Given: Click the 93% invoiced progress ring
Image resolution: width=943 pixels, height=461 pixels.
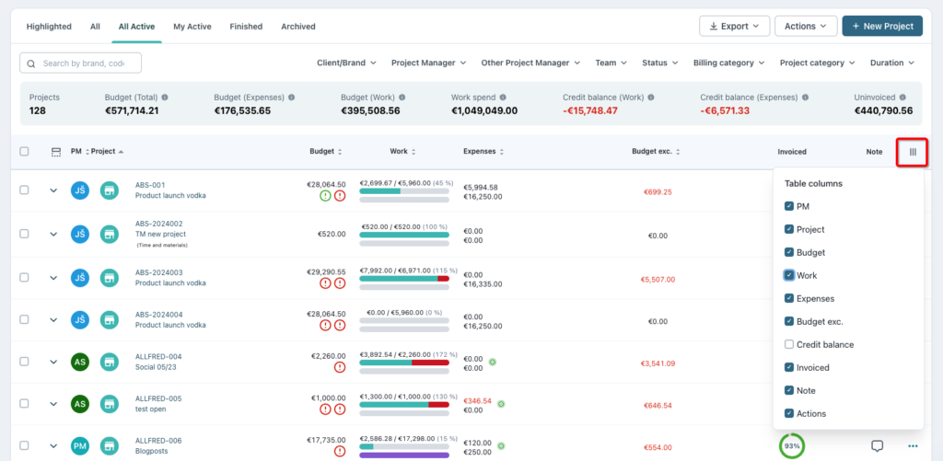Looking at the screenshot, I should click(x=792, y=446).
